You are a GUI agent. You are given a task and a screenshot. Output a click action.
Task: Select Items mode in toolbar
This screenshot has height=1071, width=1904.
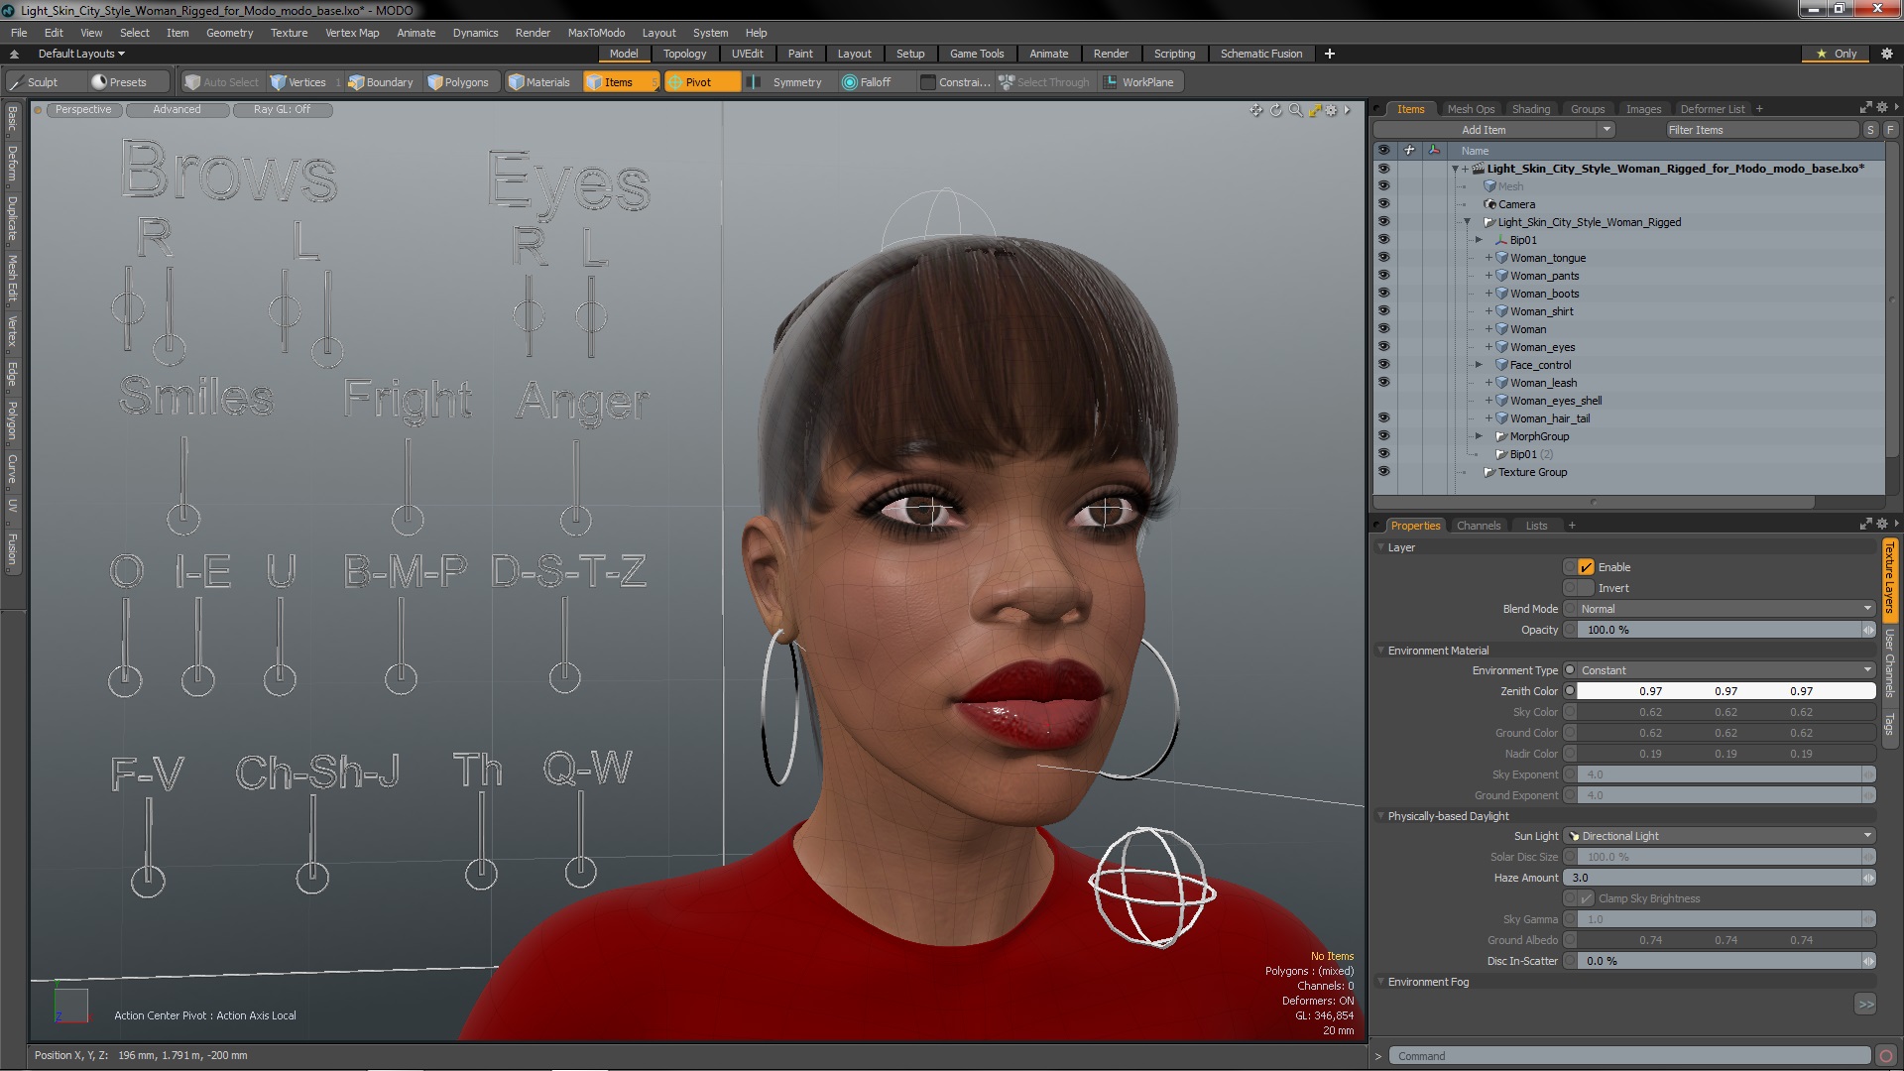(621, 82)
